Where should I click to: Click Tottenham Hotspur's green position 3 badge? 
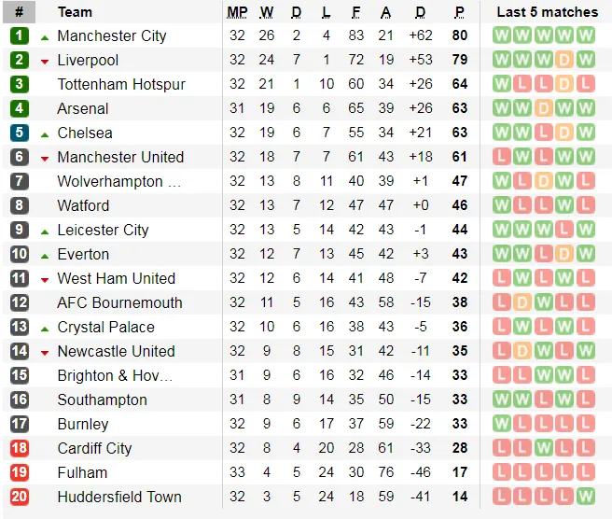(20, 84)
